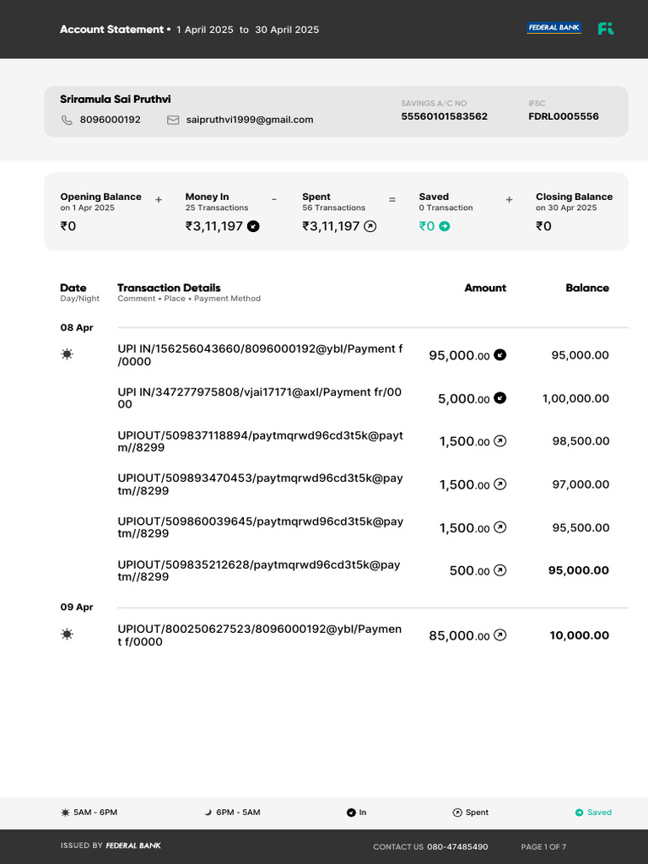This screenshot has height=864, width=648.
Task: Click the green arrow icon next to Saved ₹0
Action: coord(445,226)
